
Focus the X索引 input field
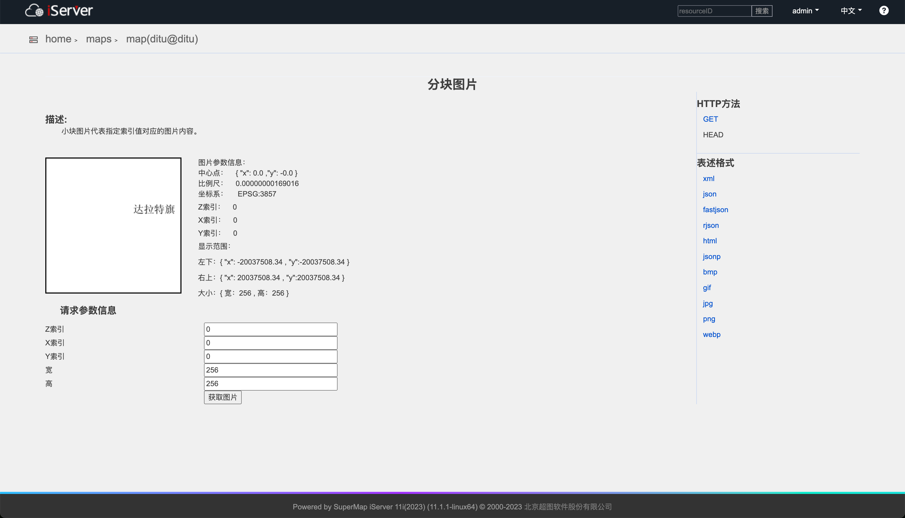click(x=271, y=343)
